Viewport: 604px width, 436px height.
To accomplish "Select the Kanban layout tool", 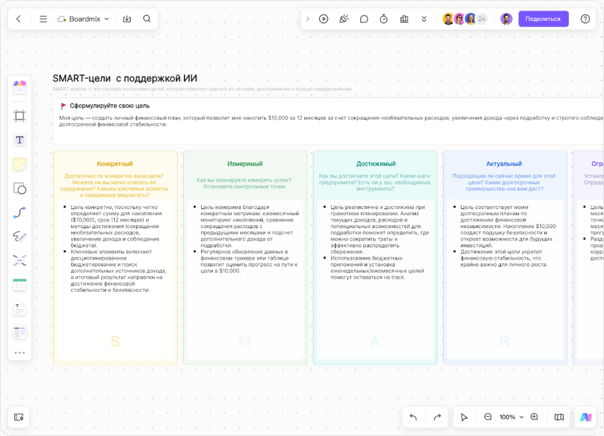I will point(20,333).
